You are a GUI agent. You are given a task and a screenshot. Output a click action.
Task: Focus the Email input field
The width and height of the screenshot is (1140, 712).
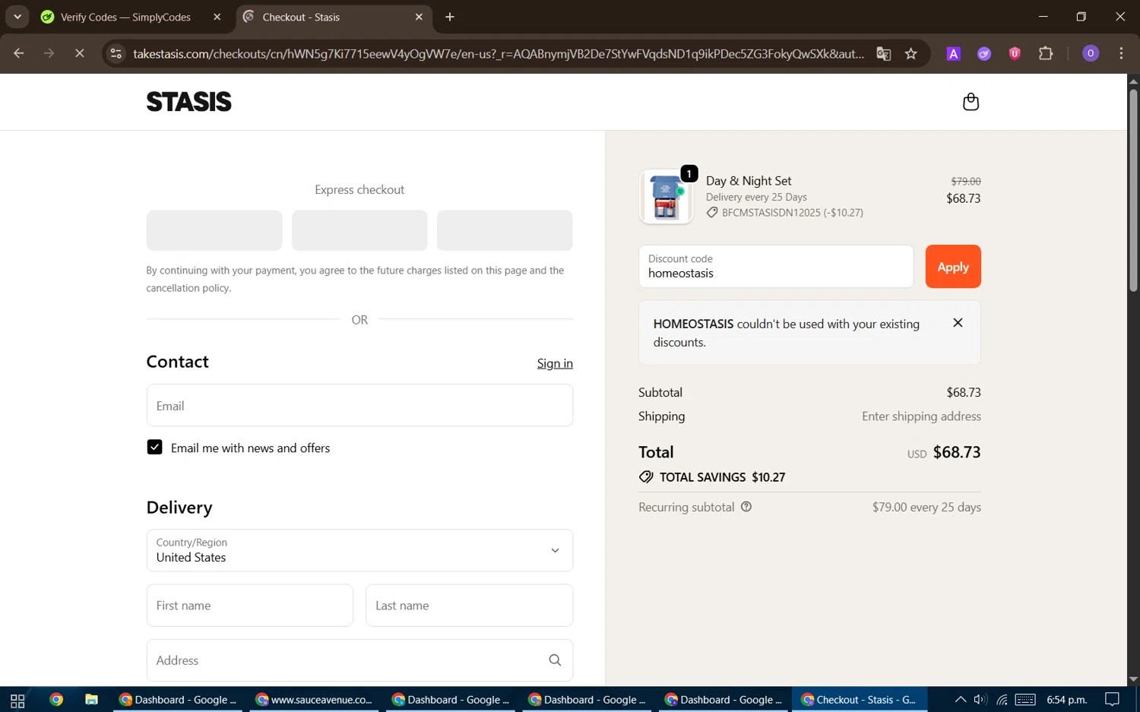[359, 405]
